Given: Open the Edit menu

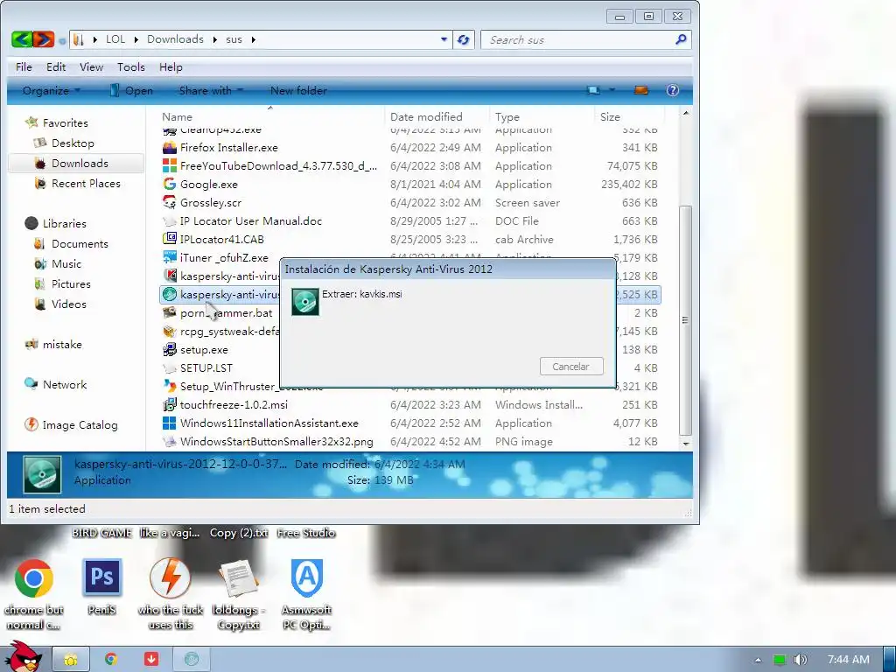Looking at the screenshot, I should (x=56, y=66).
